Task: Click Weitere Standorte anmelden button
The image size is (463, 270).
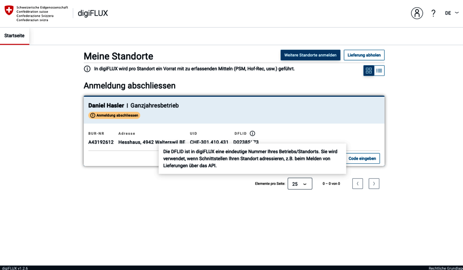Action: point(310,55)
